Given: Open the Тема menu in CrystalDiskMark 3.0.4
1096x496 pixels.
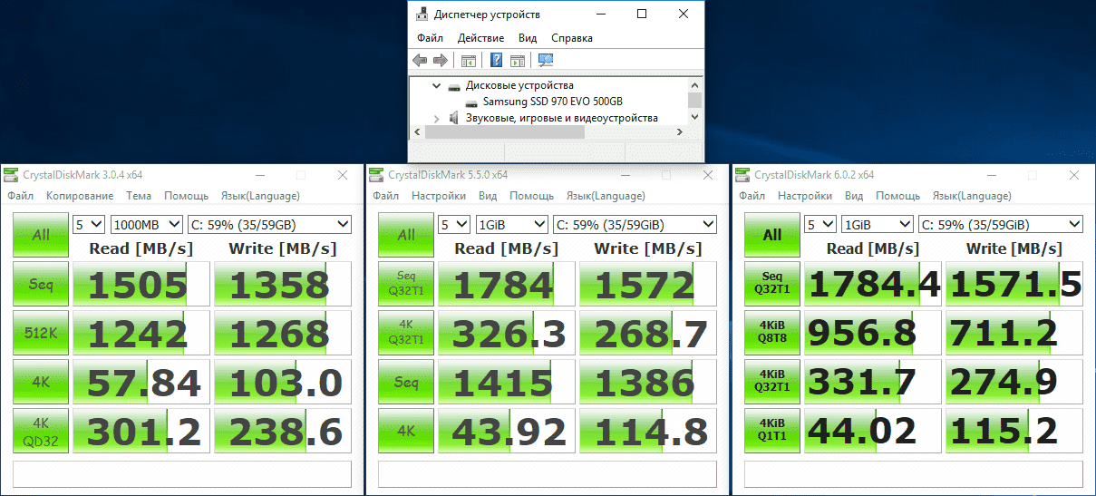Looking at the screenshot, I should click(x=139, y=196).
